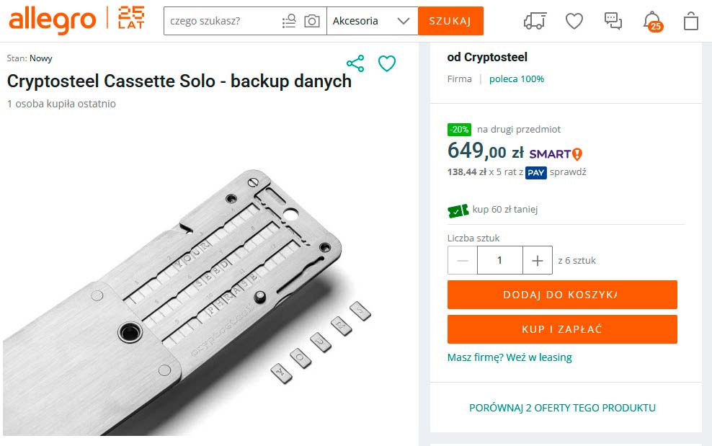Open the leasing link for companies

pos(510,357)
